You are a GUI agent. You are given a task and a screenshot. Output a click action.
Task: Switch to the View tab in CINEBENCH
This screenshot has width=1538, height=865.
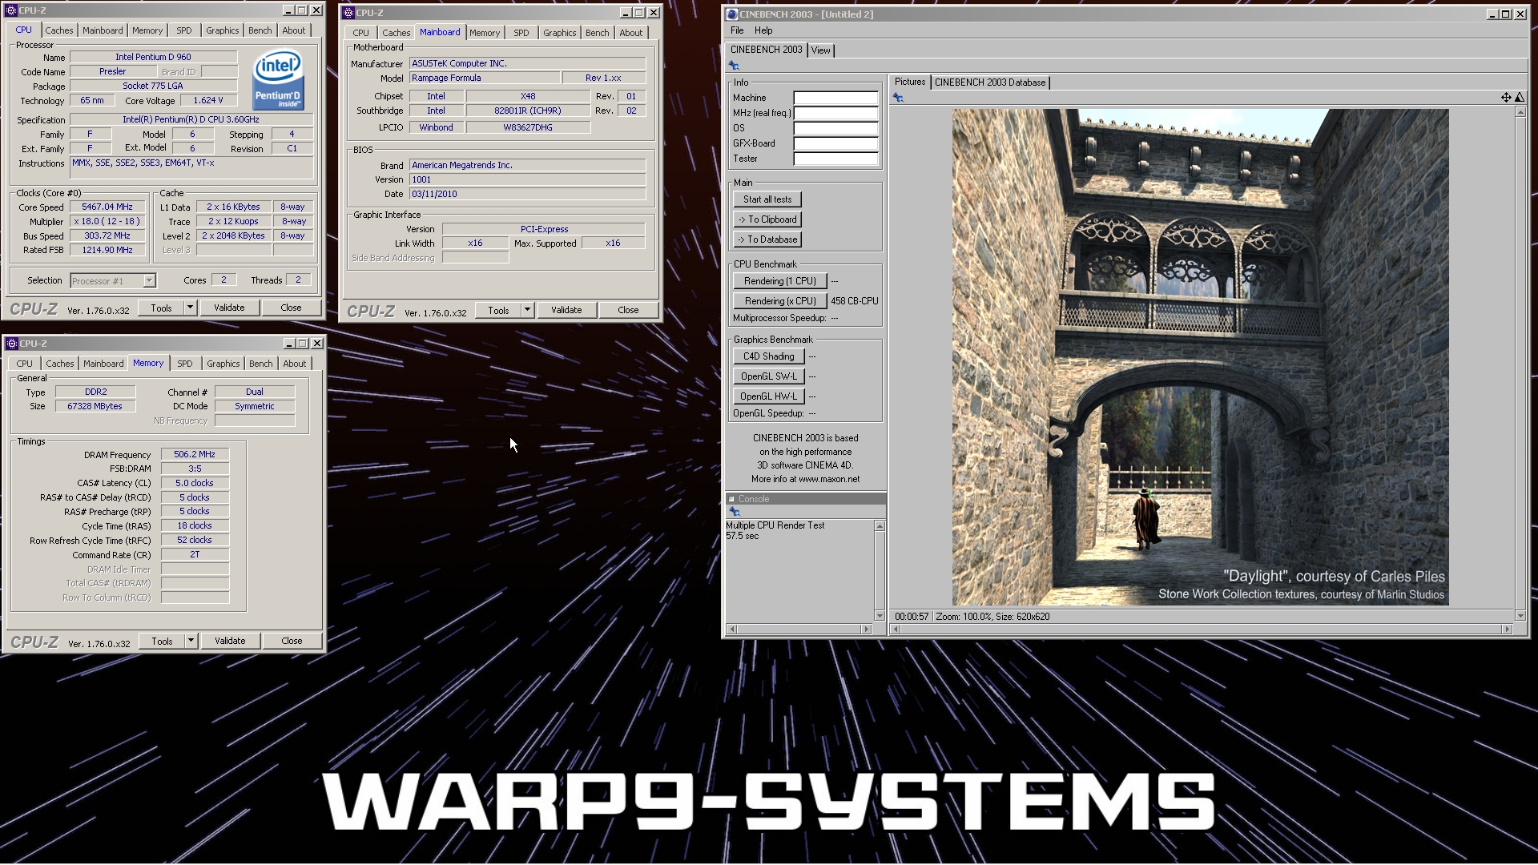821,50
